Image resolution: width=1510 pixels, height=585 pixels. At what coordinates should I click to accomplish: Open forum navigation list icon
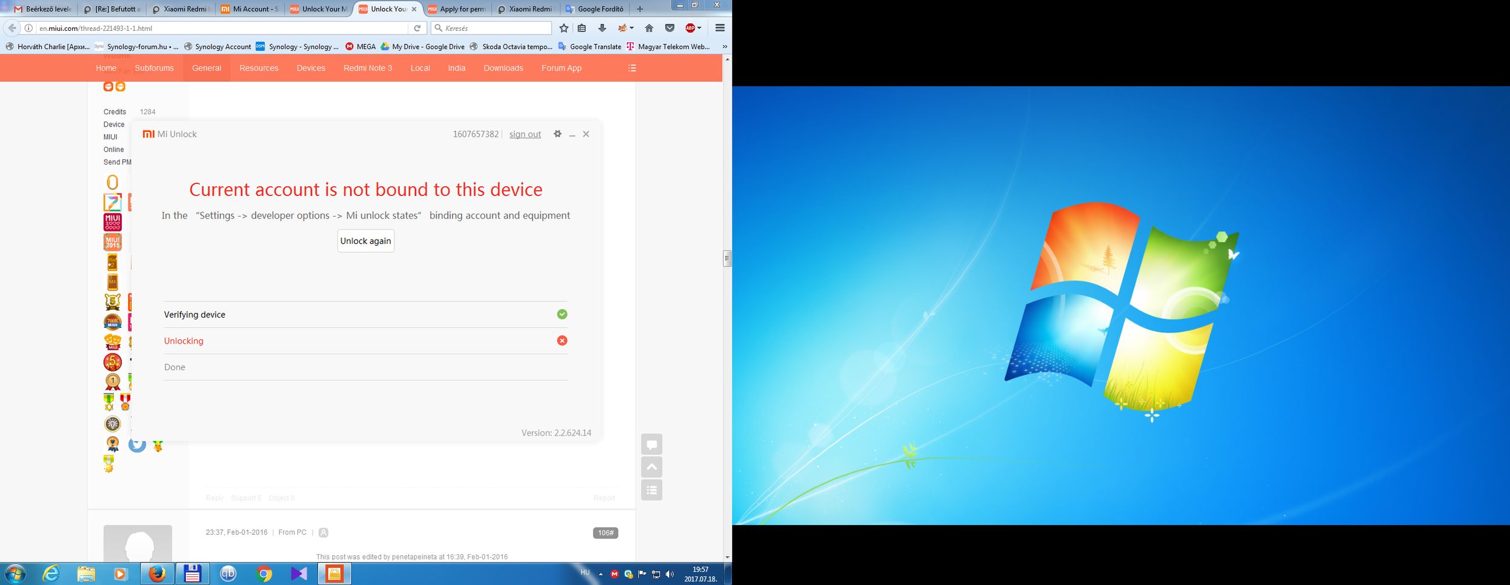(632, 68)
